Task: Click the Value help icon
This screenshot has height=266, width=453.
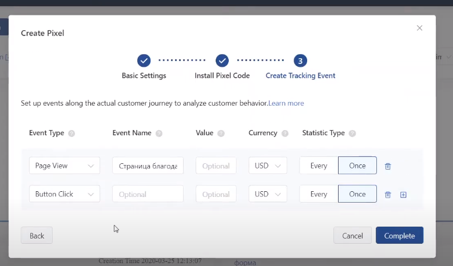Action: coord(221,134)
